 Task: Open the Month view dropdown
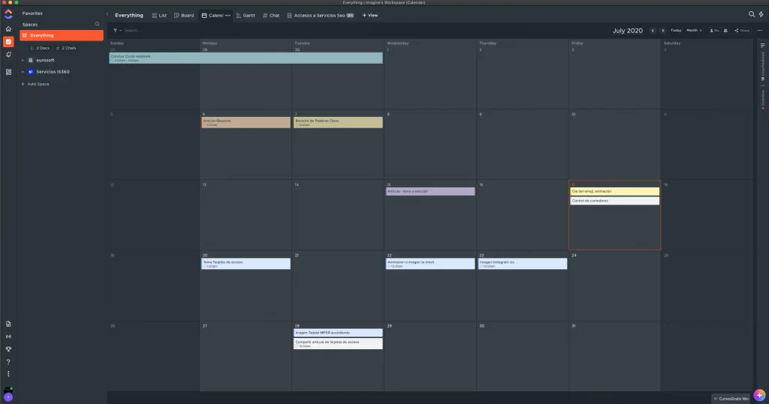coord(694,31)
